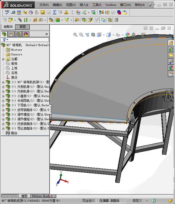Open SolidWorks Resources home icon in task pane
Screen dimensions: 175x204
(171, 43)
